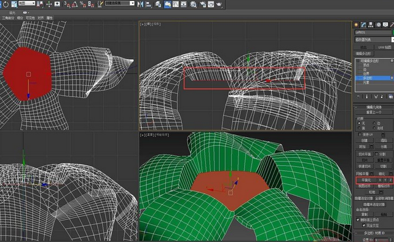Click the Align tool icon
The width and height of the screenshot is (394, 242).
click(x=149, y=4)
